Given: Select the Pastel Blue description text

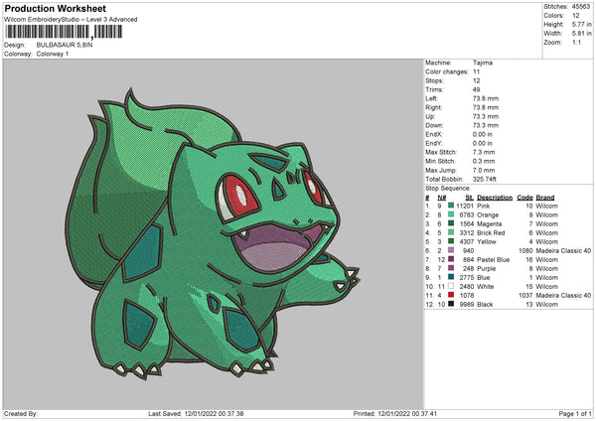Looking at the screenshot, I should click(x=494, y=259).
